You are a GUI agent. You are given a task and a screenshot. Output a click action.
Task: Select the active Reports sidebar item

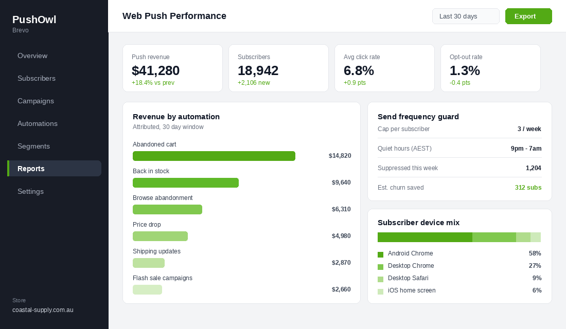(54, 169)
